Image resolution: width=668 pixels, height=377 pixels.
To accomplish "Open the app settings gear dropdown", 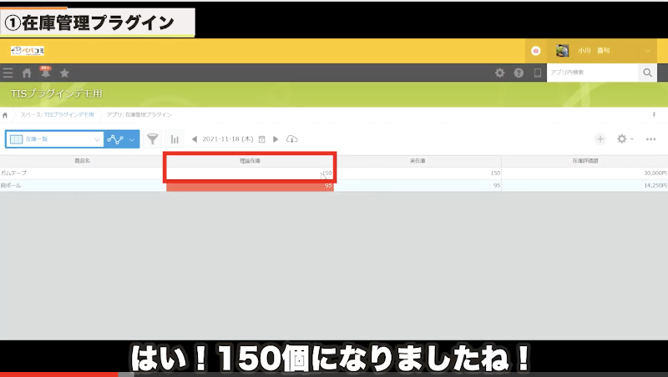I will pos(625,139).
